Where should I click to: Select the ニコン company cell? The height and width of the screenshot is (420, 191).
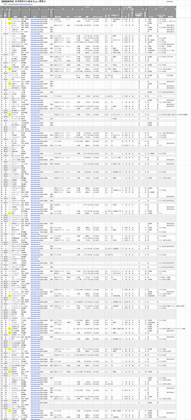point(16,48)
